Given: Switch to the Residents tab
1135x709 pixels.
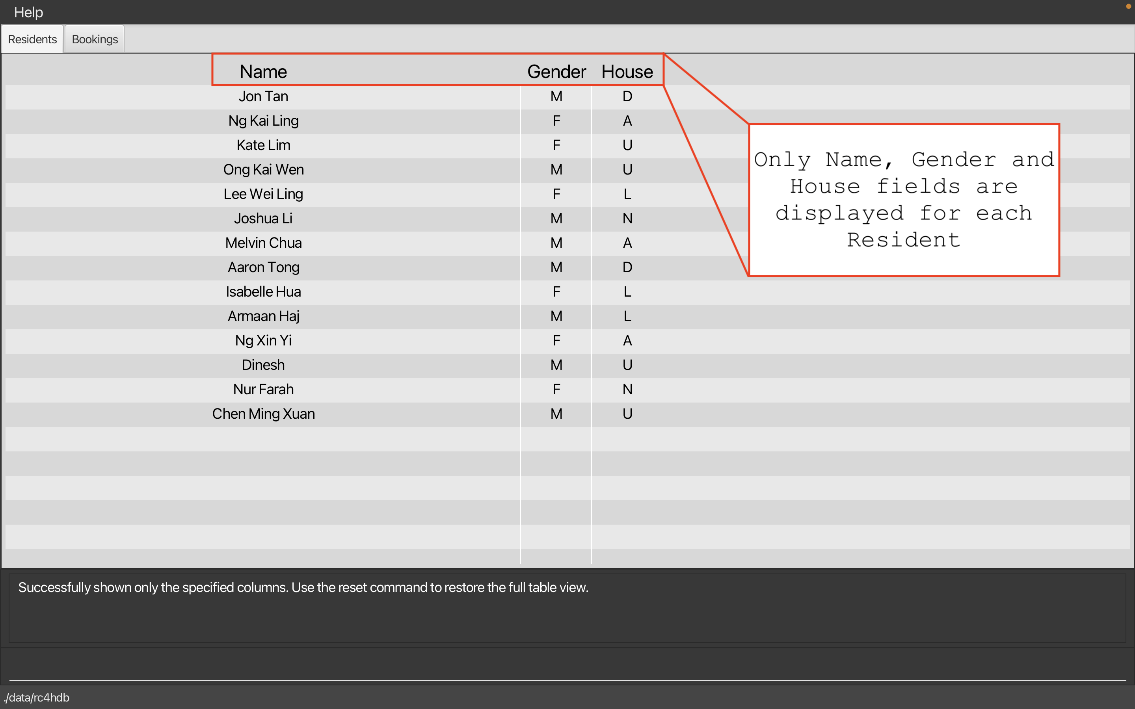Looking at the screenshot, I should [x=32, y=39].
